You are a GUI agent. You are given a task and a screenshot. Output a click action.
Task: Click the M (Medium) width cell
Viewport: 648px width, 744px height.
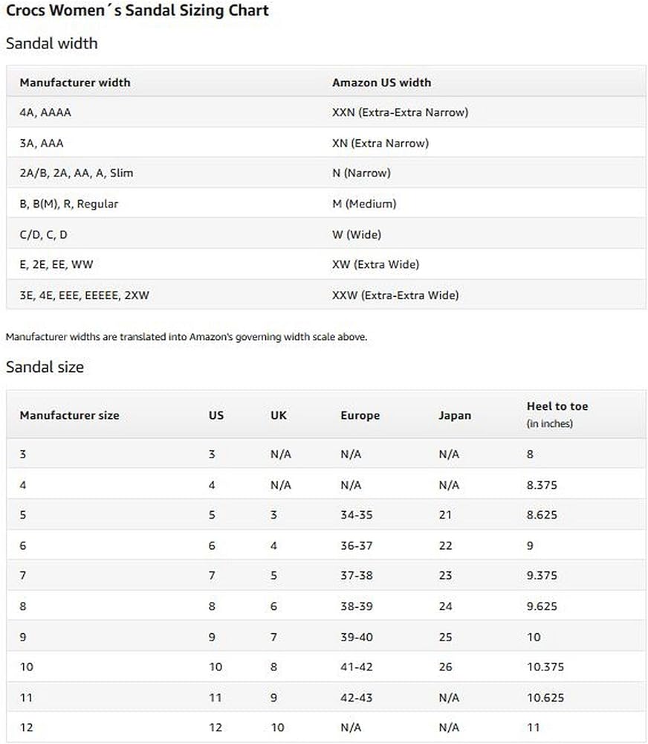click(364, 204)
